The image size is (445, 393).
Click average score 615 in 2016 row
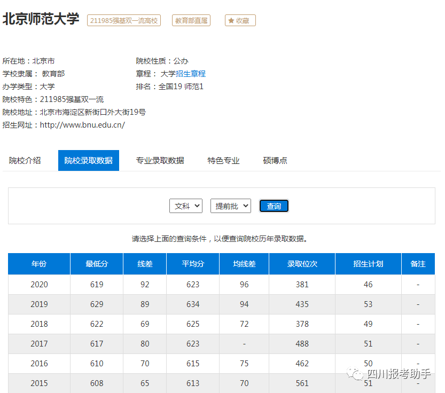coord(193,364)
